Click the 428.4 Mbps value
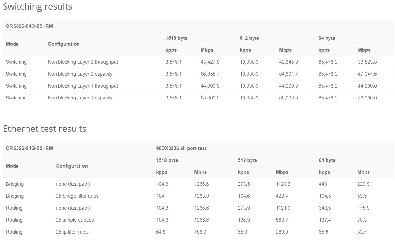 282,196
